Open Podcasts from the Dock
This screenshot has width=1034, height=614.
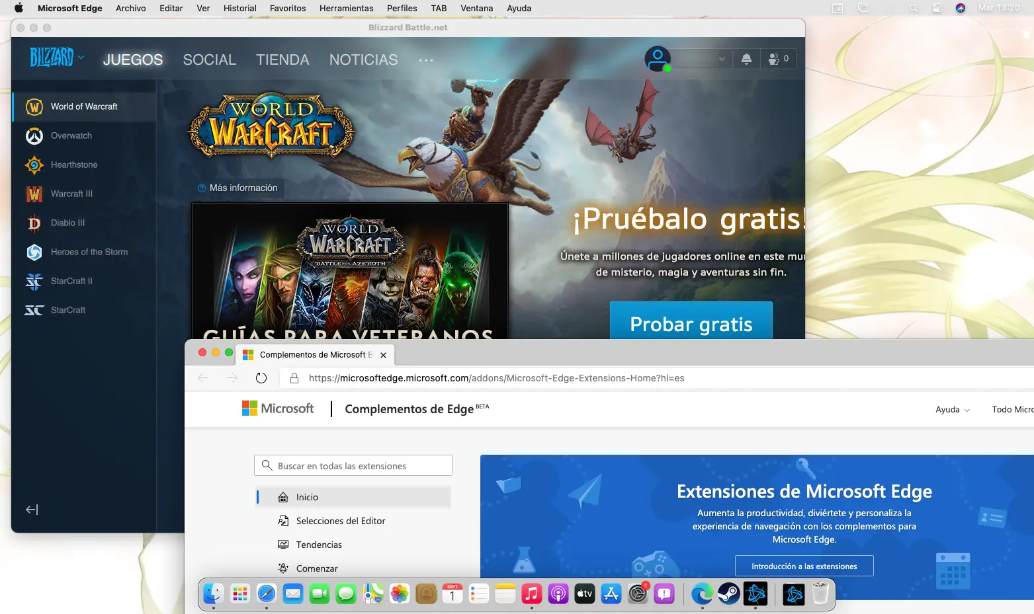558,594
